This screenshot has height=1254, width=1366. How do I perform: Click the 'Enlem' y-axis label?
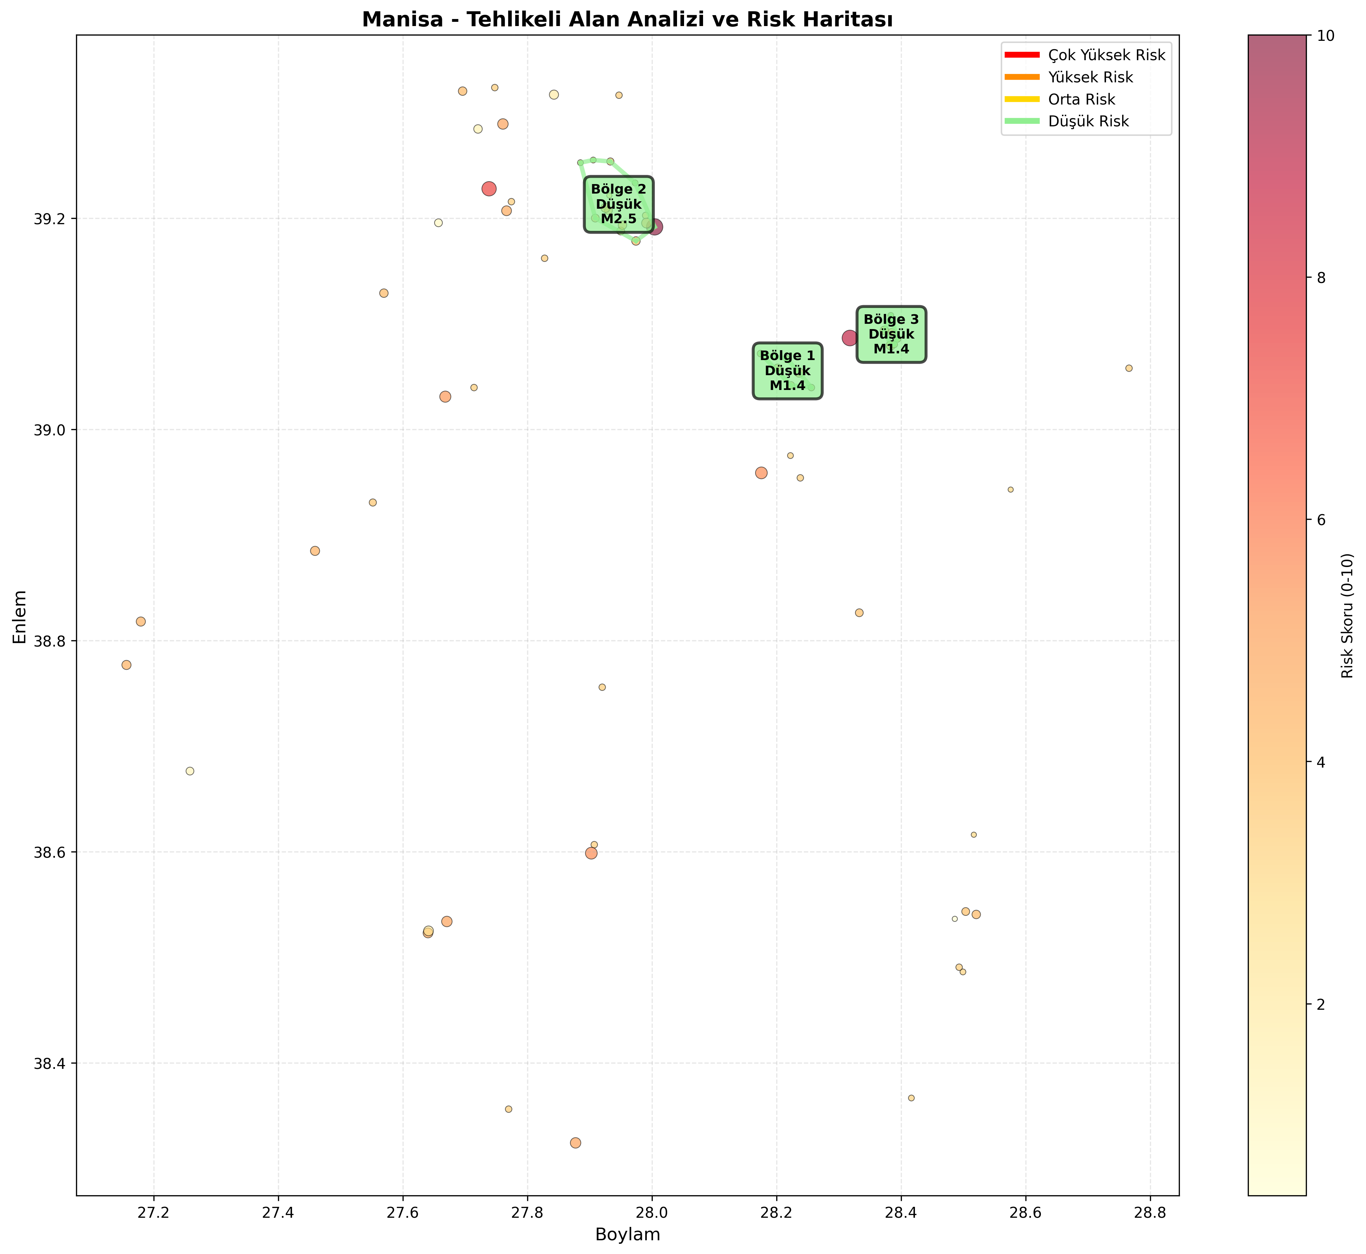point(20,617)
